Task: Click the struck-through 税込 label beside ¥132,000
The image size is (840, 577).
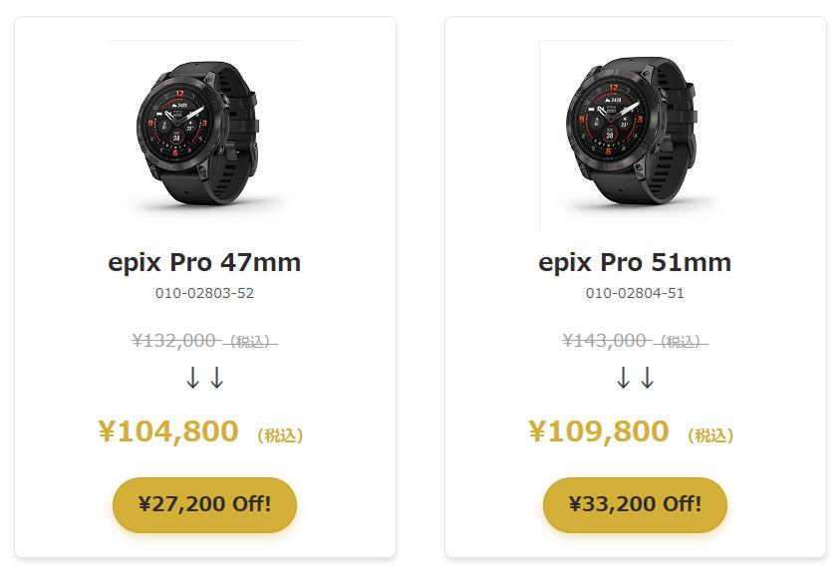Action: point(249,342)
